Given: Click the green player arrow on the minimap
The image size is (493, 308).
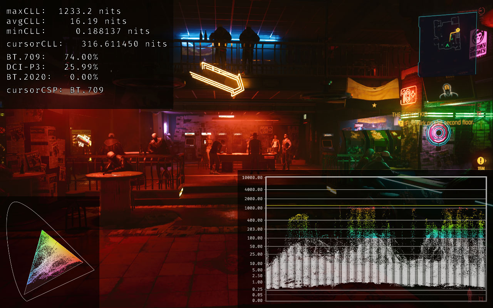Looking at the screenshot, I should coord(447,45).
